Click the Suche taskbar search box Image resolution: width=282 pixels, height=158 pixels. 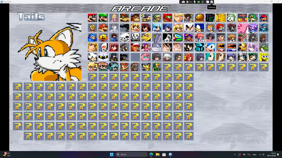tap(131, 155)
